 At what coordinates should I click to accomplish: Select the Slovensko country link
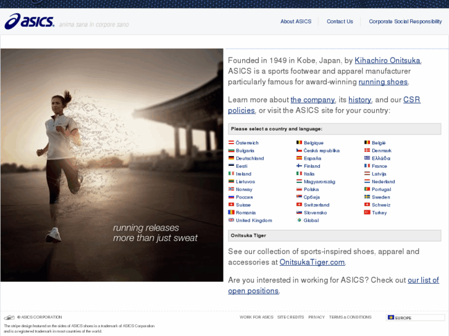pos(315,213)
